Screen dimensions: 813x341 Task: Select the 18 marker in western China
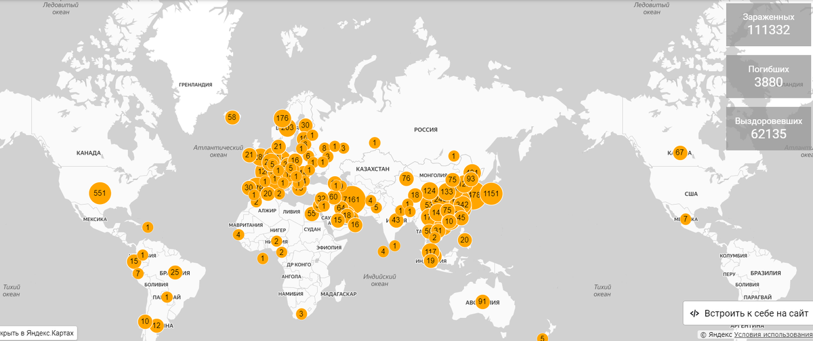[415, 195]
